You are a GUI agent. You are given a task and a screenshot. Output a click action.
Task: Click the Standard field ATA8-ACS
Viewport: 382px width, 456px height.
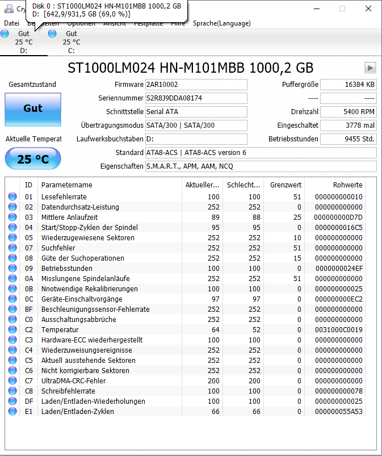pyautogui.click(x=261, y=153)
